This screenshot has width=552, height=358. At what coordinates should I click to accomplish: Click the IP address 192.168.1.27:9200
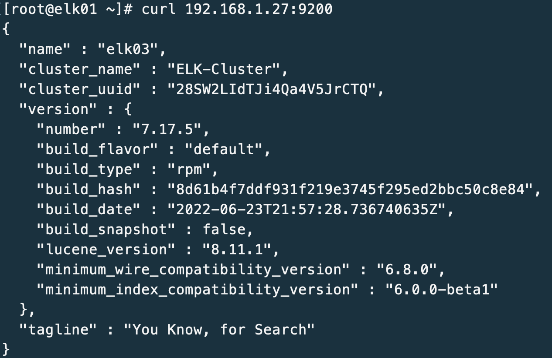coord(259,9)
